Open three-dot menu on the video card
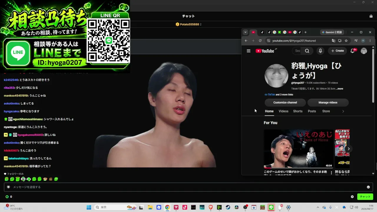 pos(331,173)
